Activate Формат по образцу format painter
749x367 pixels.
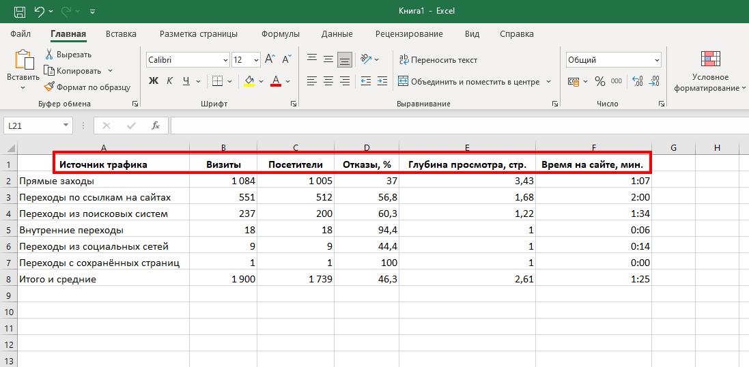(x=87, y=87)
